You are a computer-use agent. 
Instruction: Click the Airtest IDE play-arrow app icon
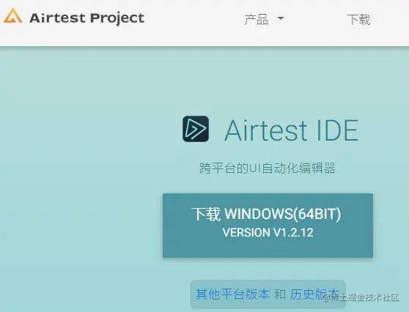(196, 129)
